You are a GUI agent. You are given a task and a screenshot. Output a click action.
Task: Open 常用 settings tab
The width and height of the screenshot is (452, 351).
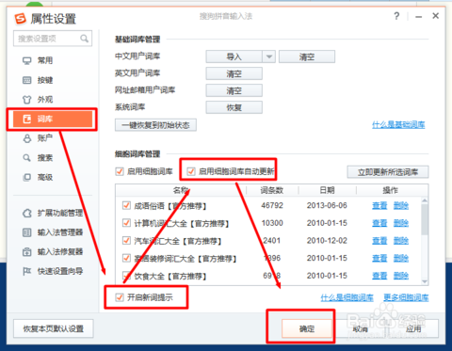point(53,60)
